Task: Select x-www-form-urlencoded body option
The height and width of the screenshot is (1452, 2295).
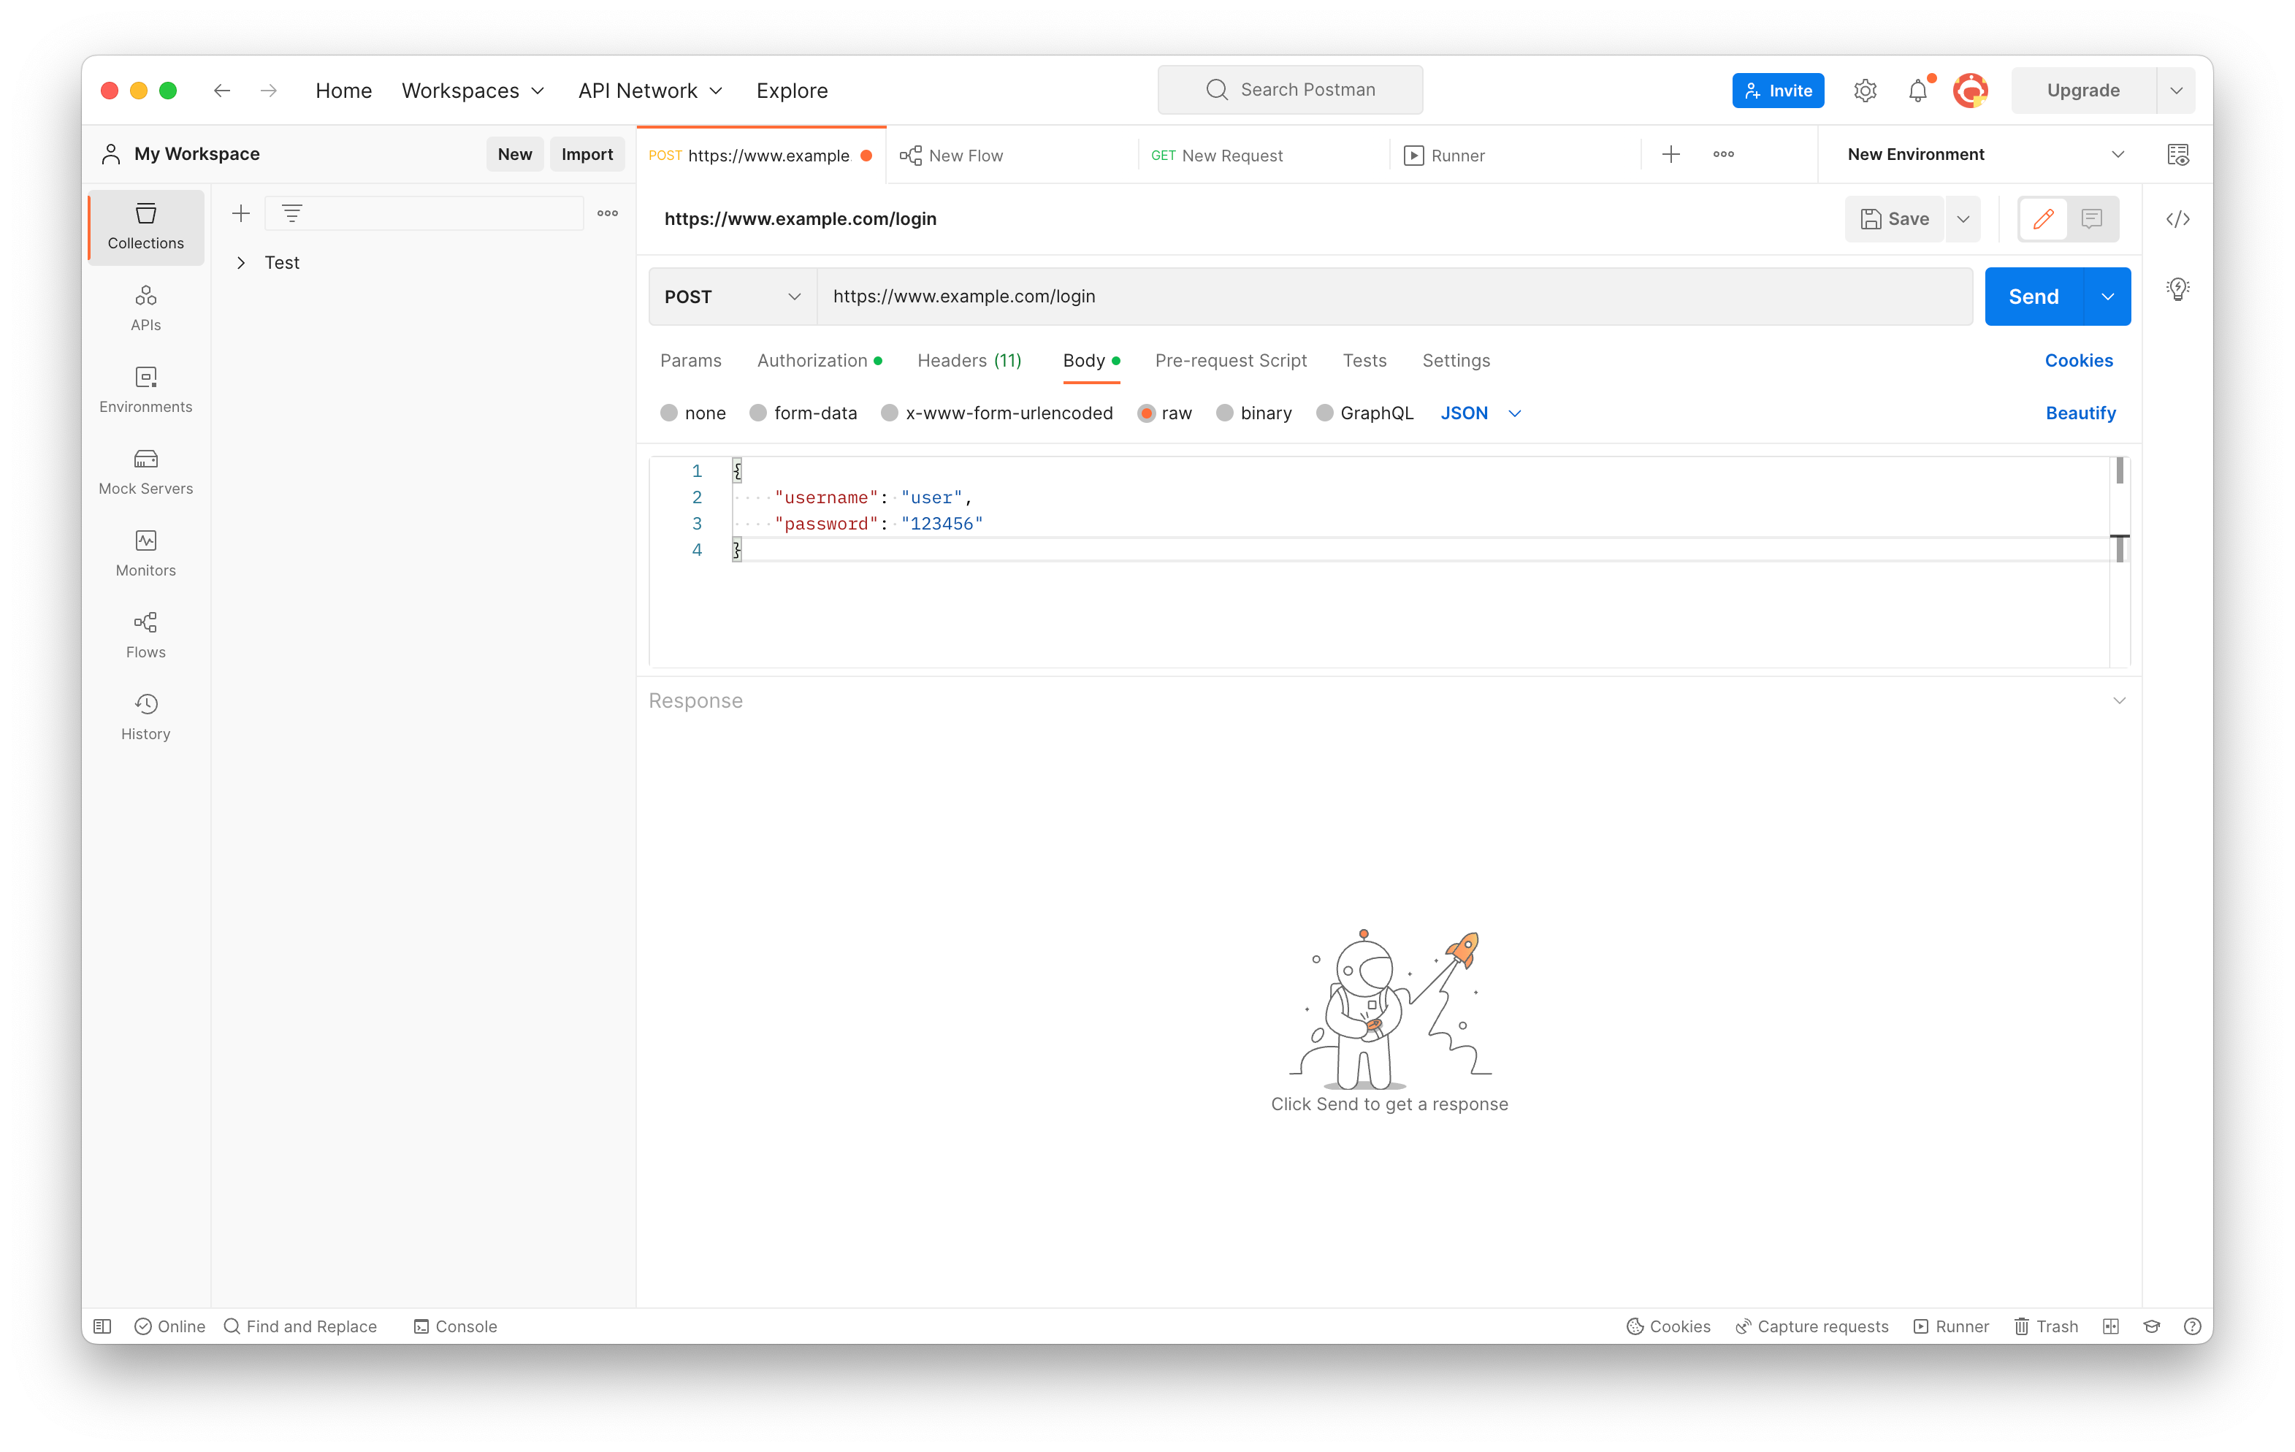Action: 997,413
